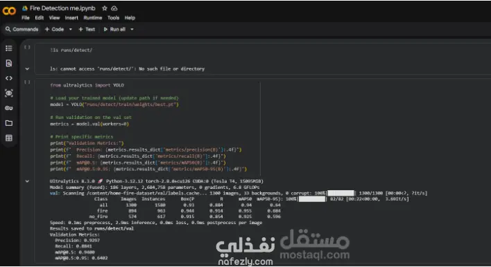Collapse output of the ls cell
The width and height of the screenshot is (491, 267).
(27, 68)
